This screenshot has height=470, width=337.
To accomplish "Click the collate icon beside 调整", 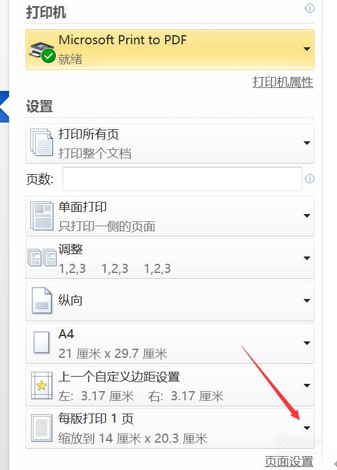I will tap(42, 257).
